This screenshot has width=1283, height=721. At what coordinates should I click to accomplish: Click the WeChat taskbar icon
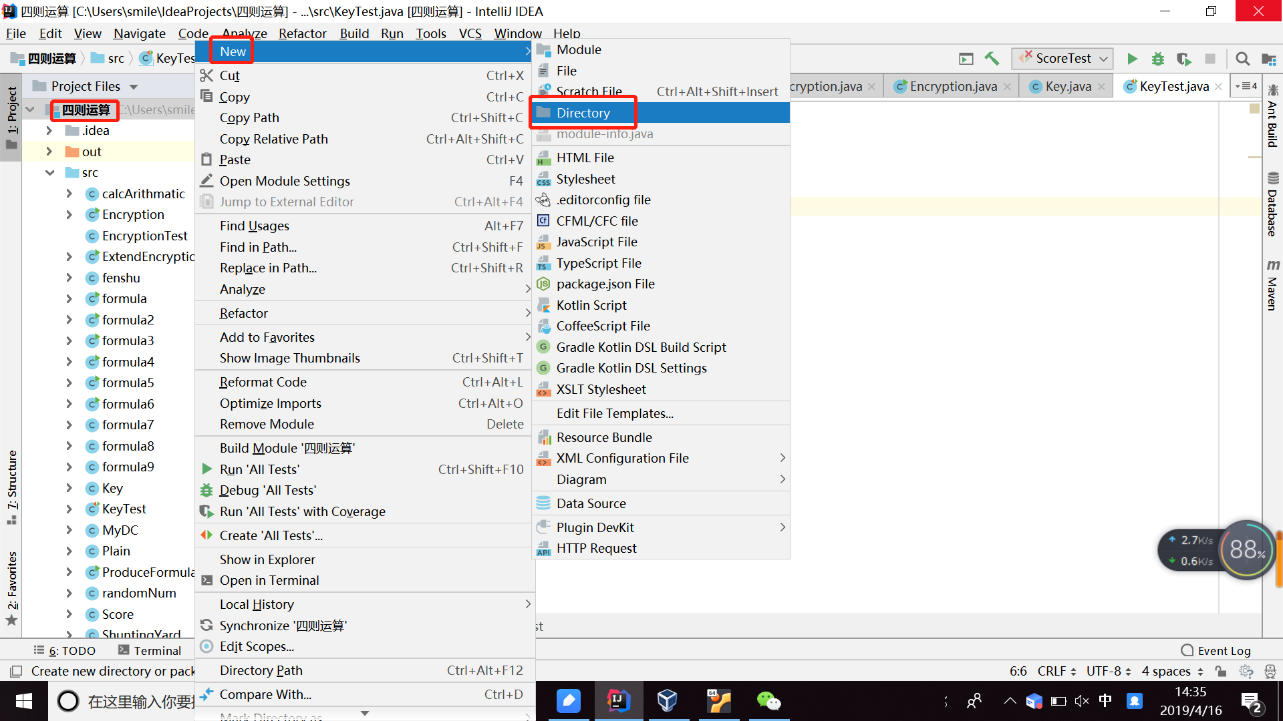768,701
